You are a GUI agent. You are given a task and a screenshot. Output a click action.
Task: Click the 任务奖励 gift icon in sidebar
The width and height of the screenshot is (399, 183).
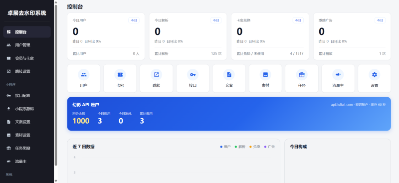[8, 148]
